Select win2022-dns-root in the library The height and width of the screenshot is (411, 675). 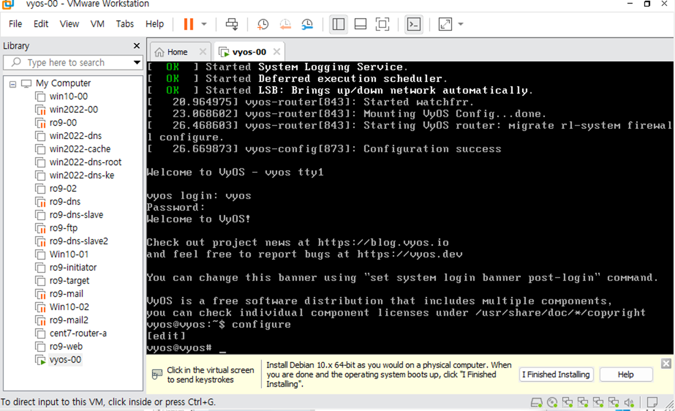coord(85,162)
